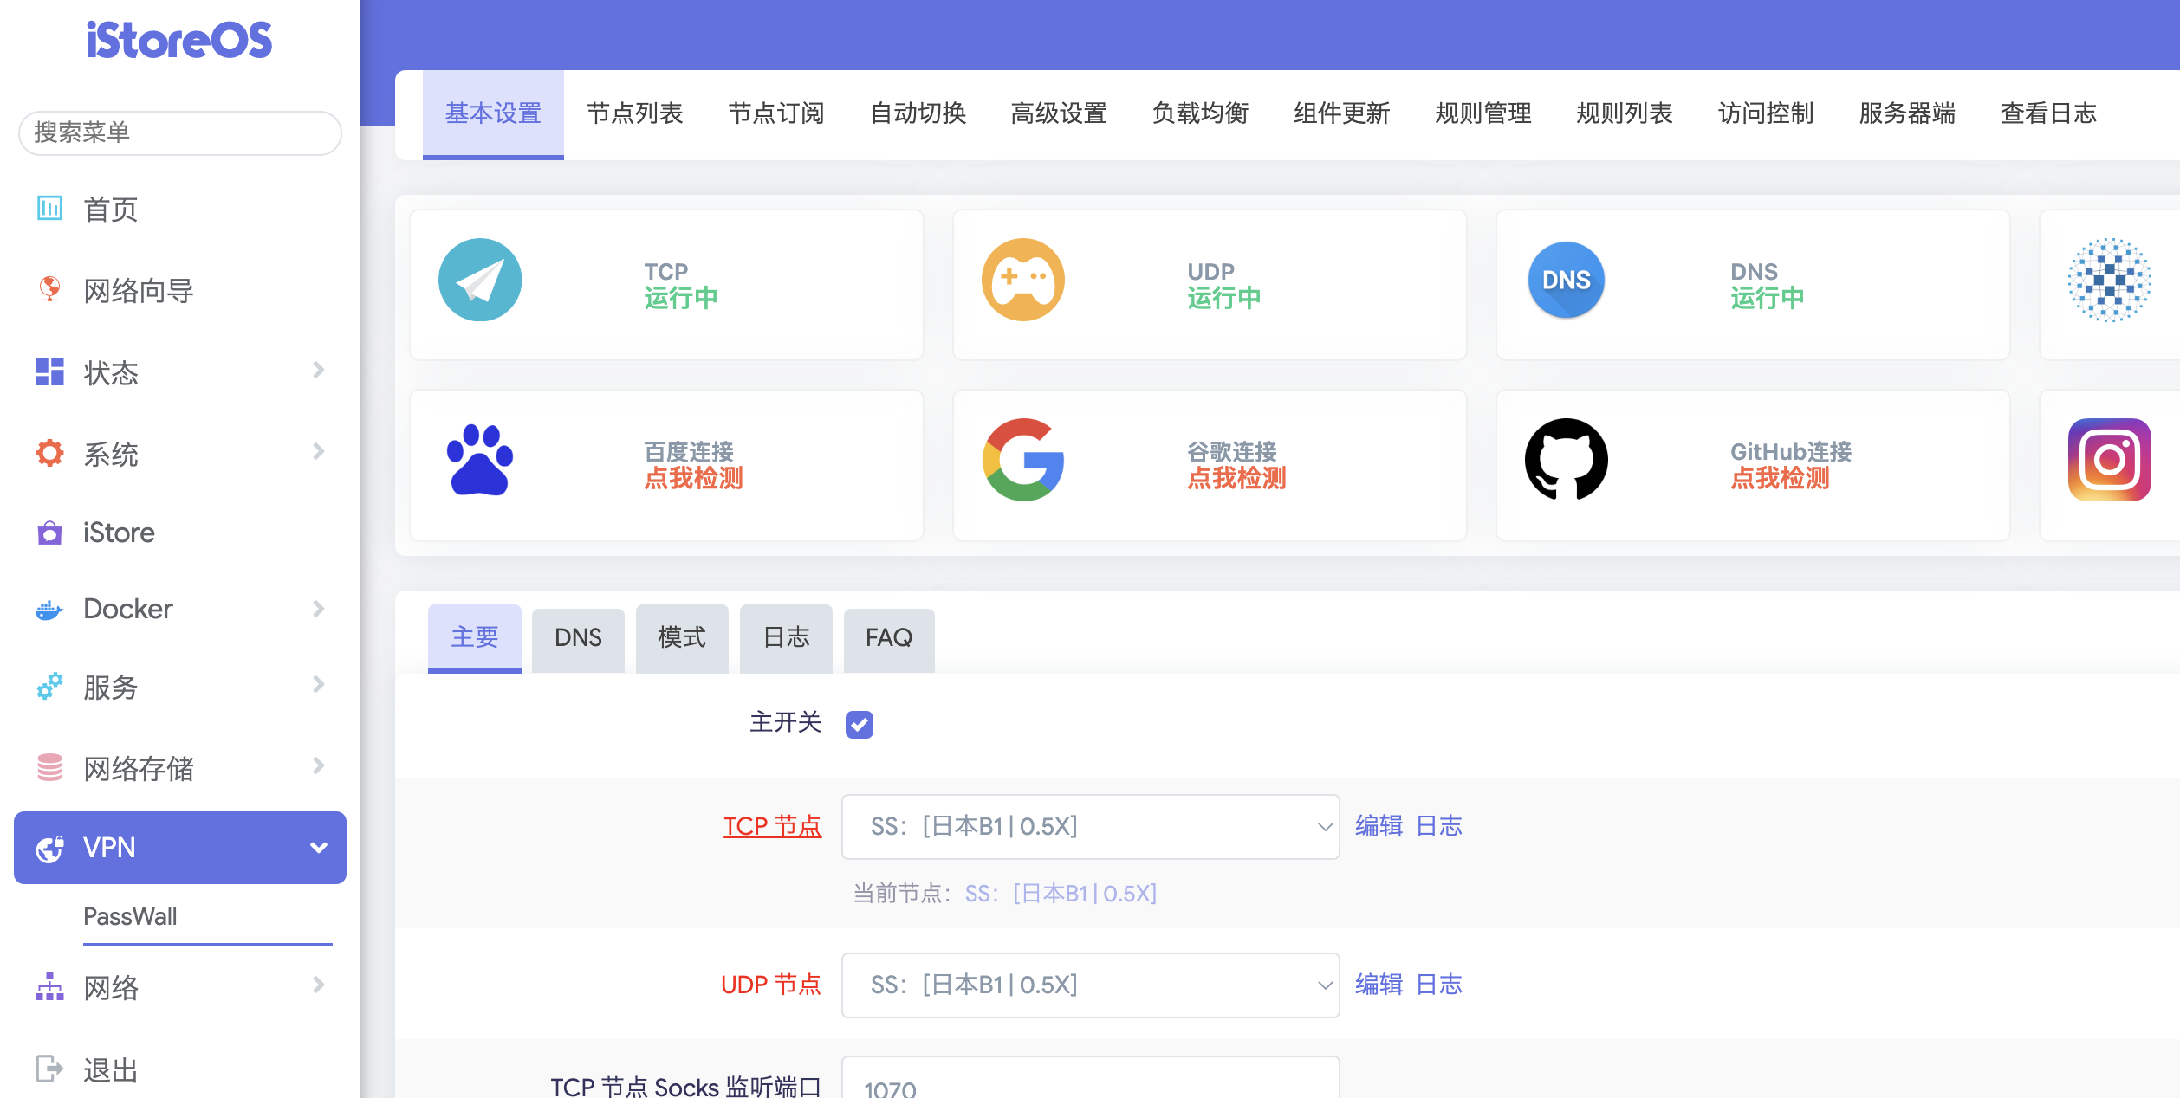
Task: Expand the 状态 menu chevron
Action: pyautogui.click(x=319, y=370)
